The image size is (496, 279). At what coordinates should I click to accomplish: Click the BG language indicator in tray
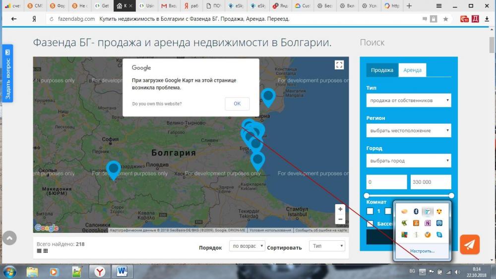tap(412, 271)
